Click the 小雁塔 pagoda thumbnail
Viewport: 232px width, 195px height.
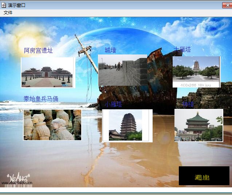127,126
